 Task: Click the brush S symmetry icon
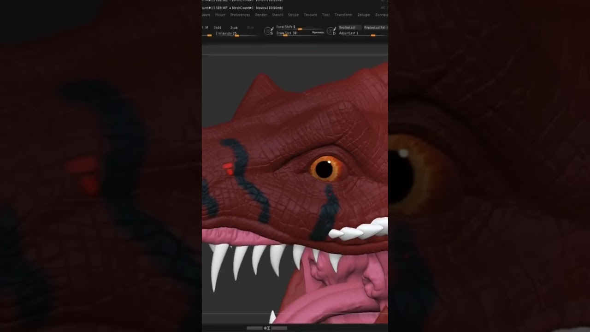269,31
